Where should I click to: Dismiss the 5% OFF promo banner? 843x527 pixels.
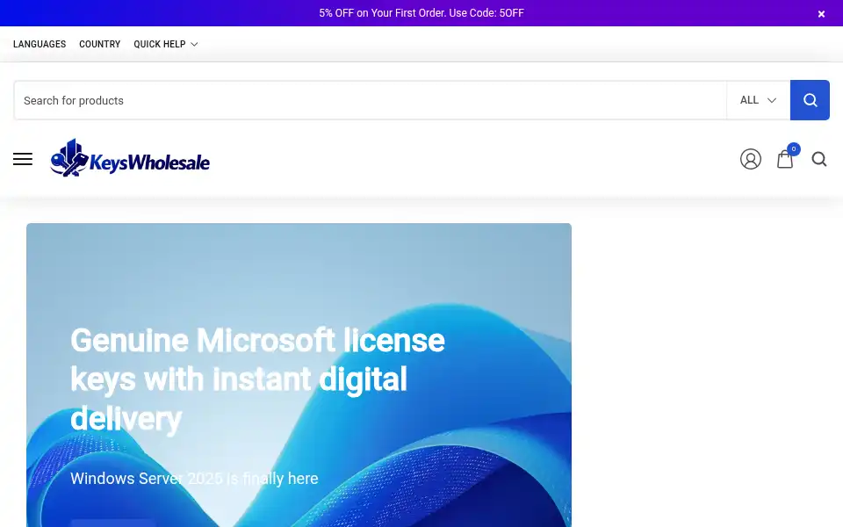pos(821,14)
